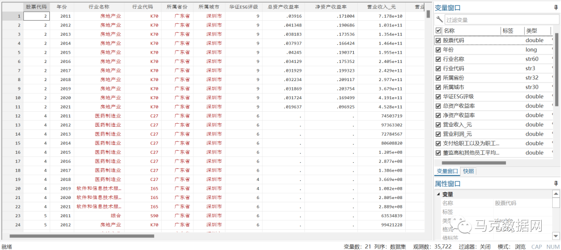Viewport: 561px width, 250px height.
Task: Select the 净资产收益率 data column header
Action: coord(331,7)
